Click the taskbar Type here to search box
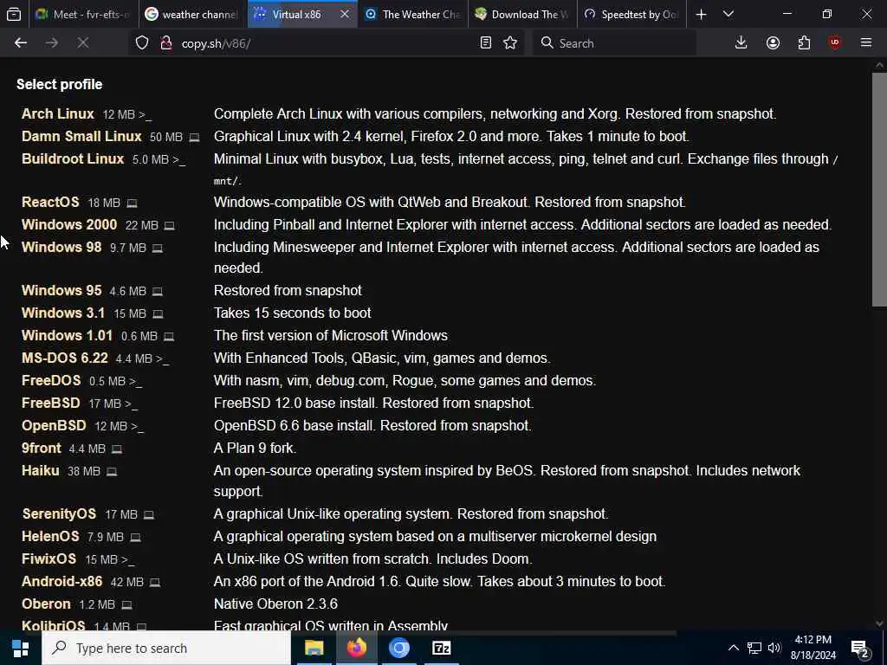Viewport: 887px width, 665px height. 166,648
